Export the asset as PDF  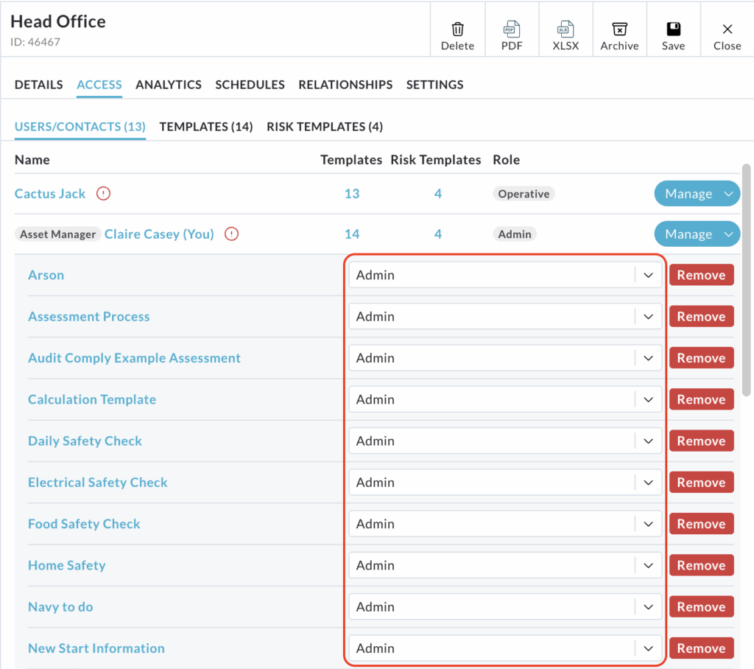512,29
